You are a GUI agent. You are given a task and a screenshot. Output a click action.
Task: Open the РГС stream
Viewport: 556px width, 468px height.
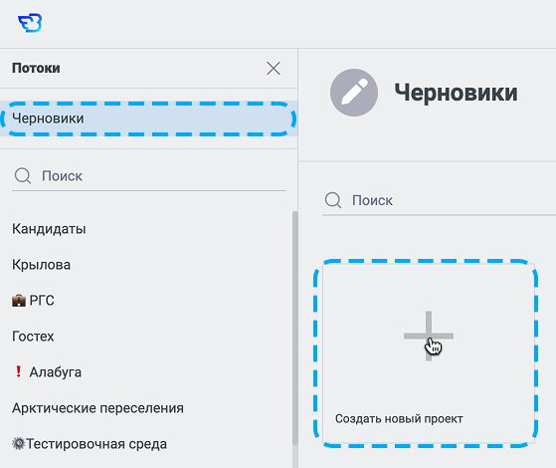point(42,301)
